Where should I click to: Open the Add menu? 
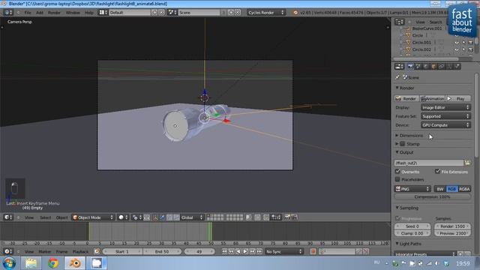pos(40,13)
